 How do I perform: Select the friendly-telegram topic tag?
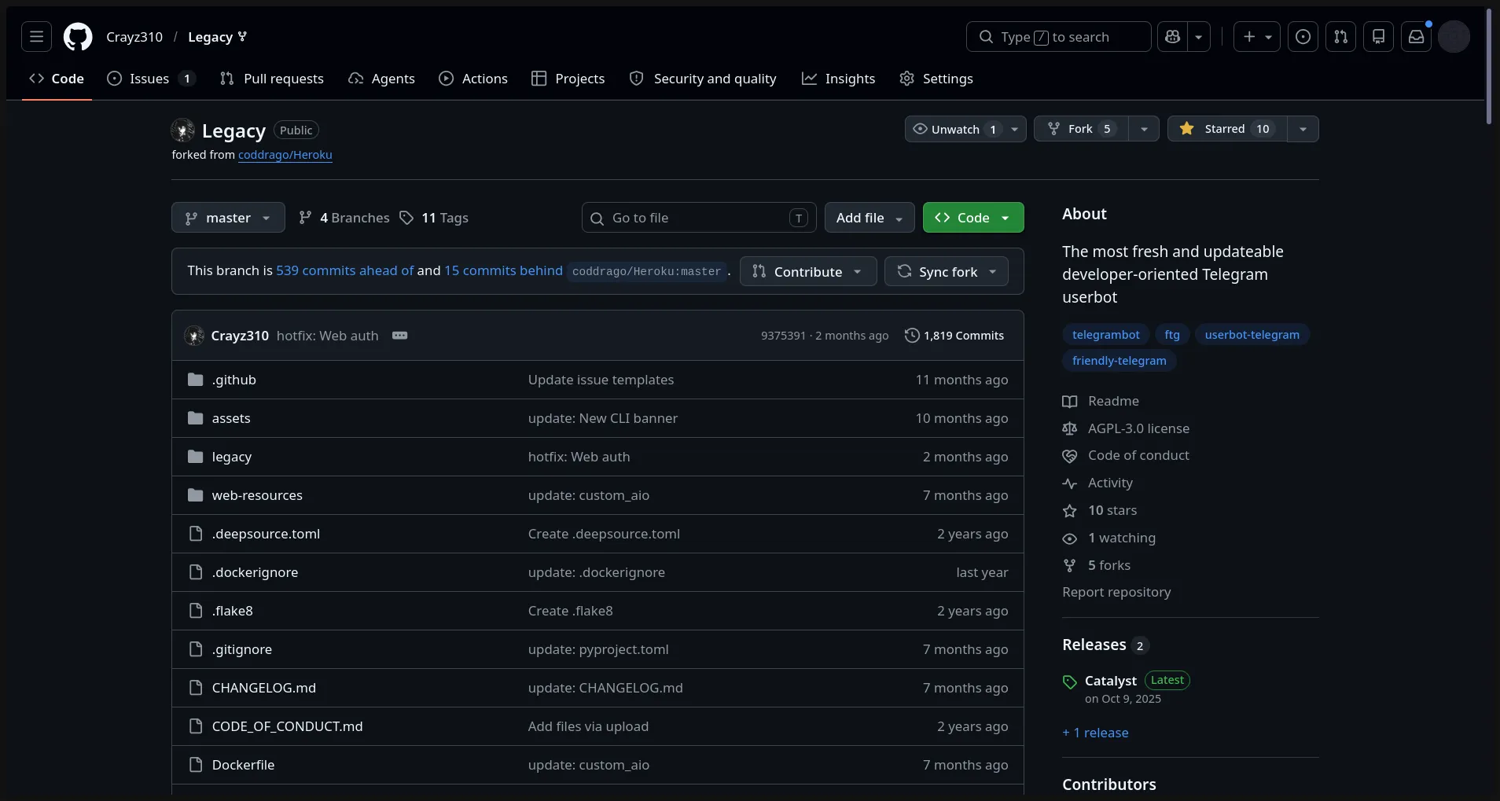pos(1119,361)
